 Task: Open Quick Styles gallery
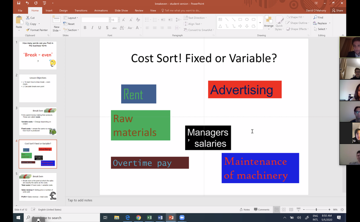pos(279,23)
